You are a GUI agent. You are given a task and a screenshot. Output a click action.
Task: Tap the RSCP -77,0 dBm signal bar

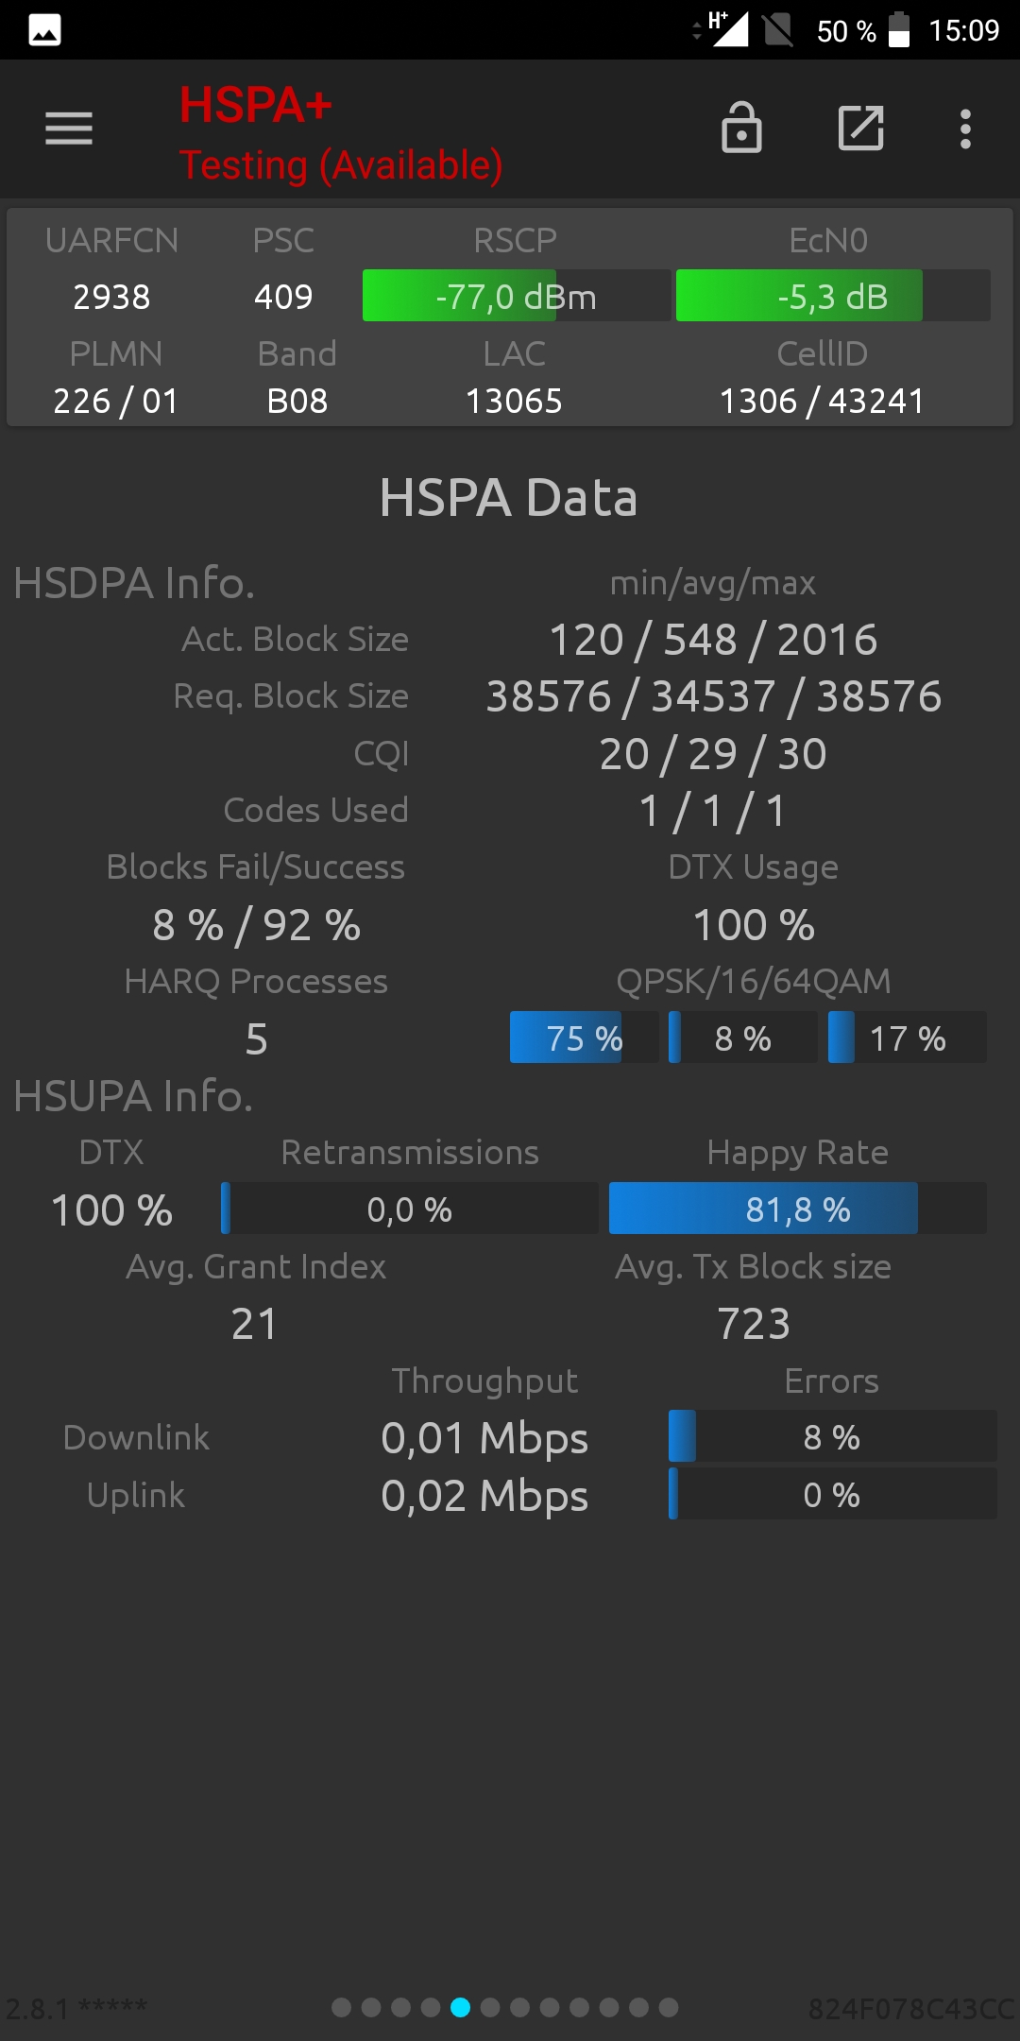517,296
